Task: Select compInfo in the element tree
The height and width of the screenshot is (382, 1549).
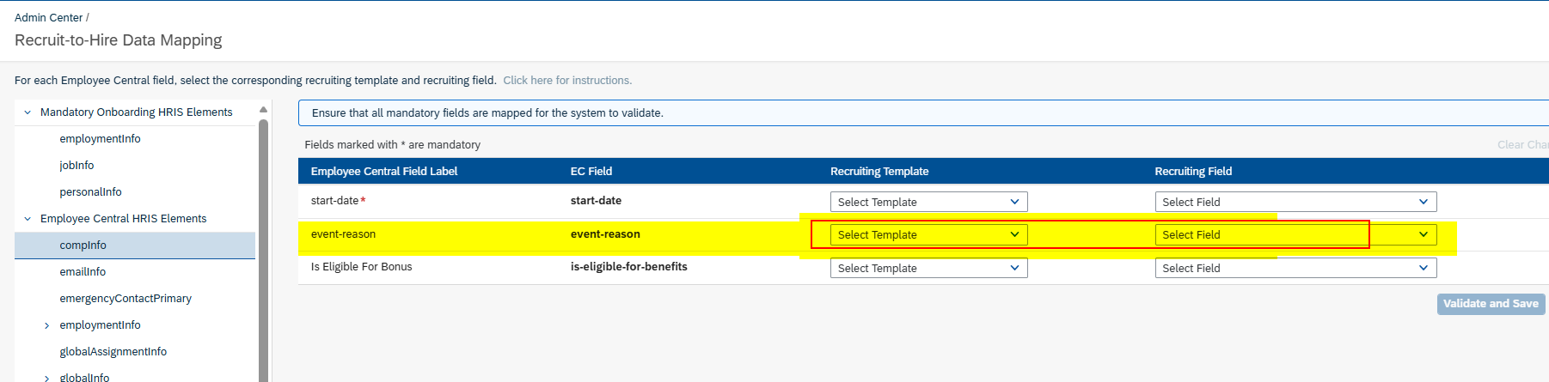Action: click(x=83, y=246)
